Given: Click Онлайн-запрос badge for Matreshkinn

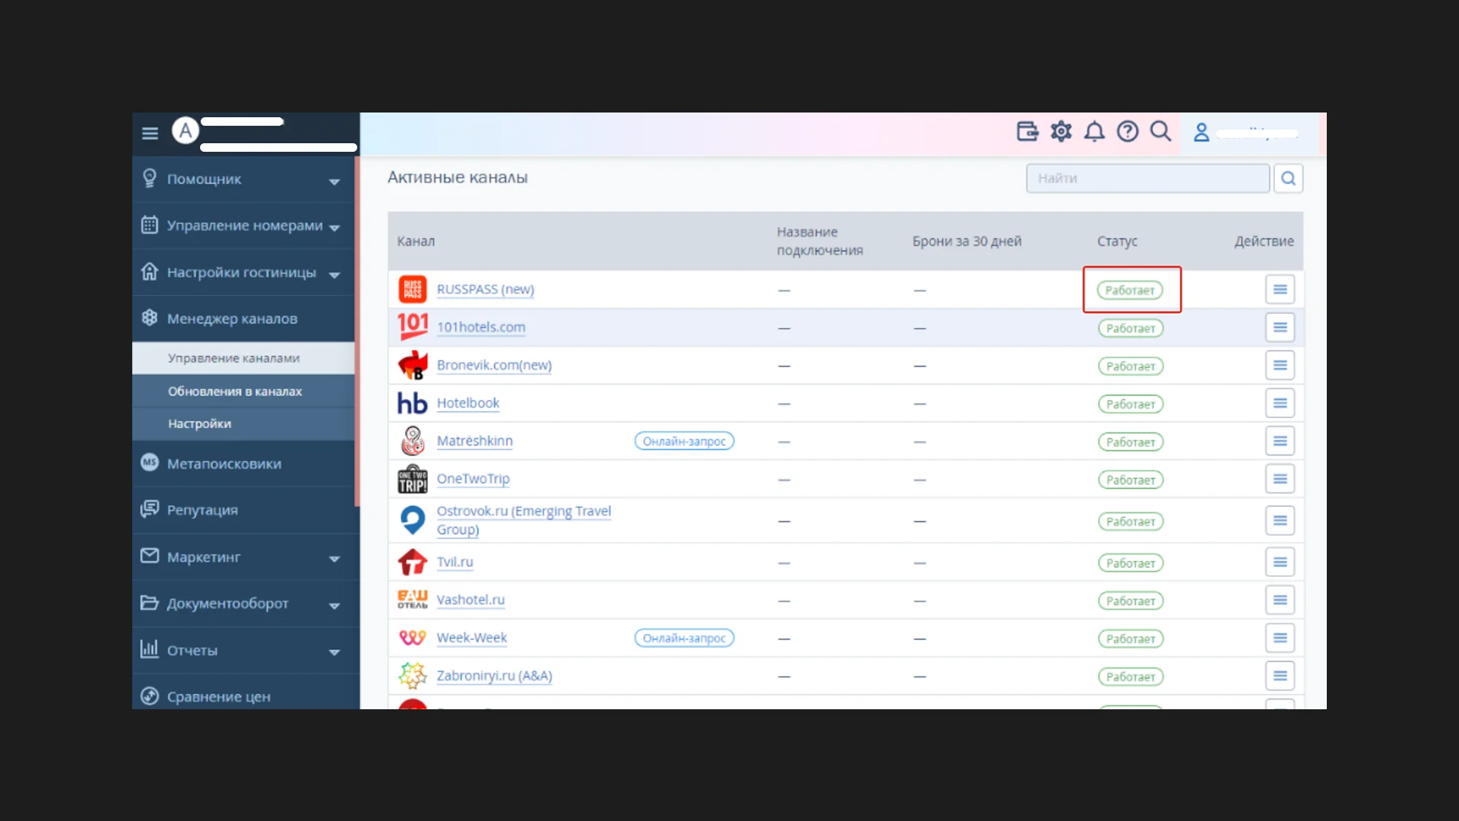Looking at the screenshot, I should click(x=684, y=442).
